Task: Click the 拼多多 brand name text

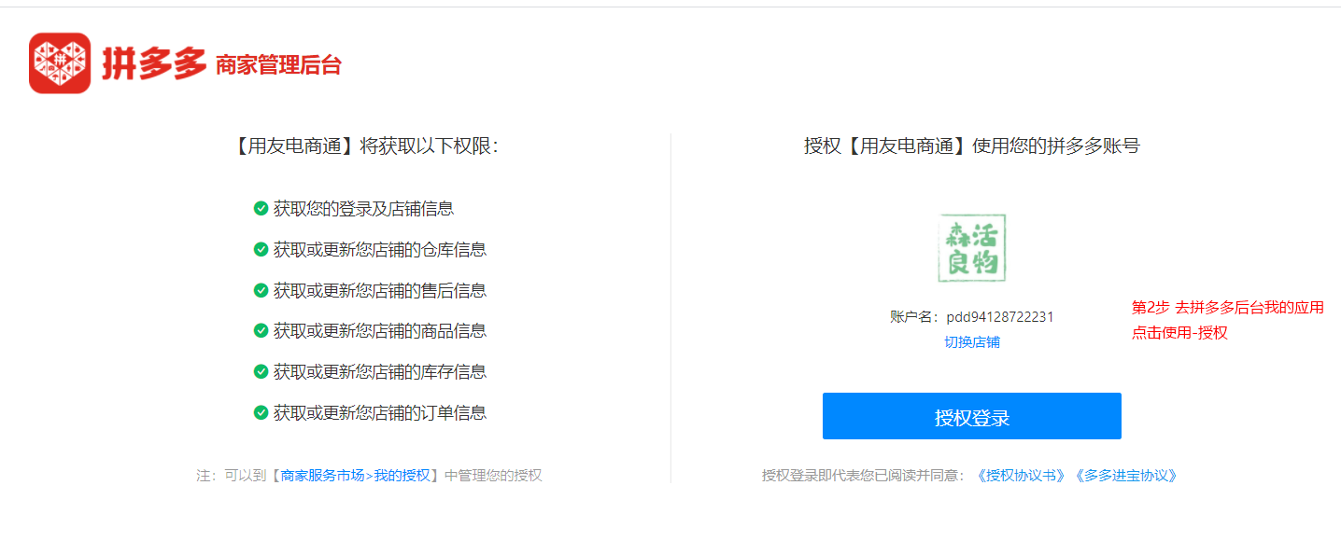Action: pyautogui.click(x=154, y=64)
